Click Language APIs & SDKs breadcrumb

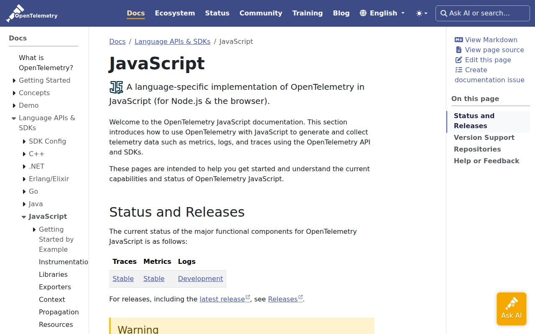click(x=173, y=41)
